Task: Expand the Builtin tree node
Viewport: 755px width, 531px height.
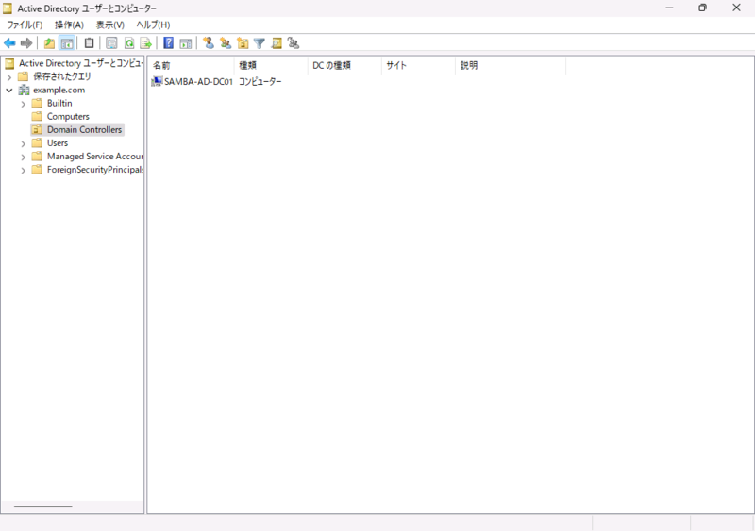Action: 23,104
